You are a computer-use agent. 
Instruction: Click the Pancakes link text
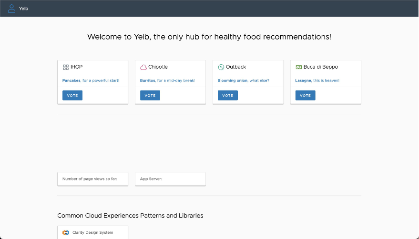(x=72, y=80)
